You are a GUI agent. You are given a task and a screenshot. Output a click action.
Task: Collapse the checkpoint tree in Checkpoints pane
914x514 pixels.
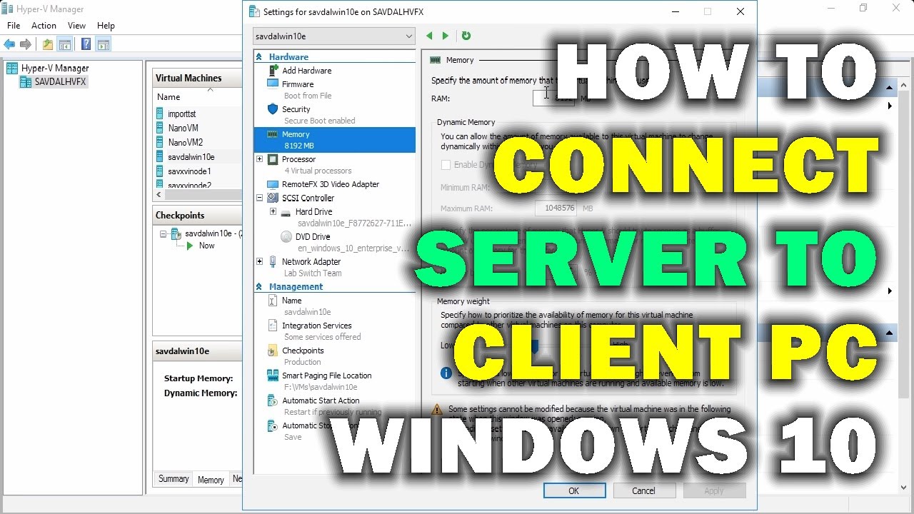163,233
